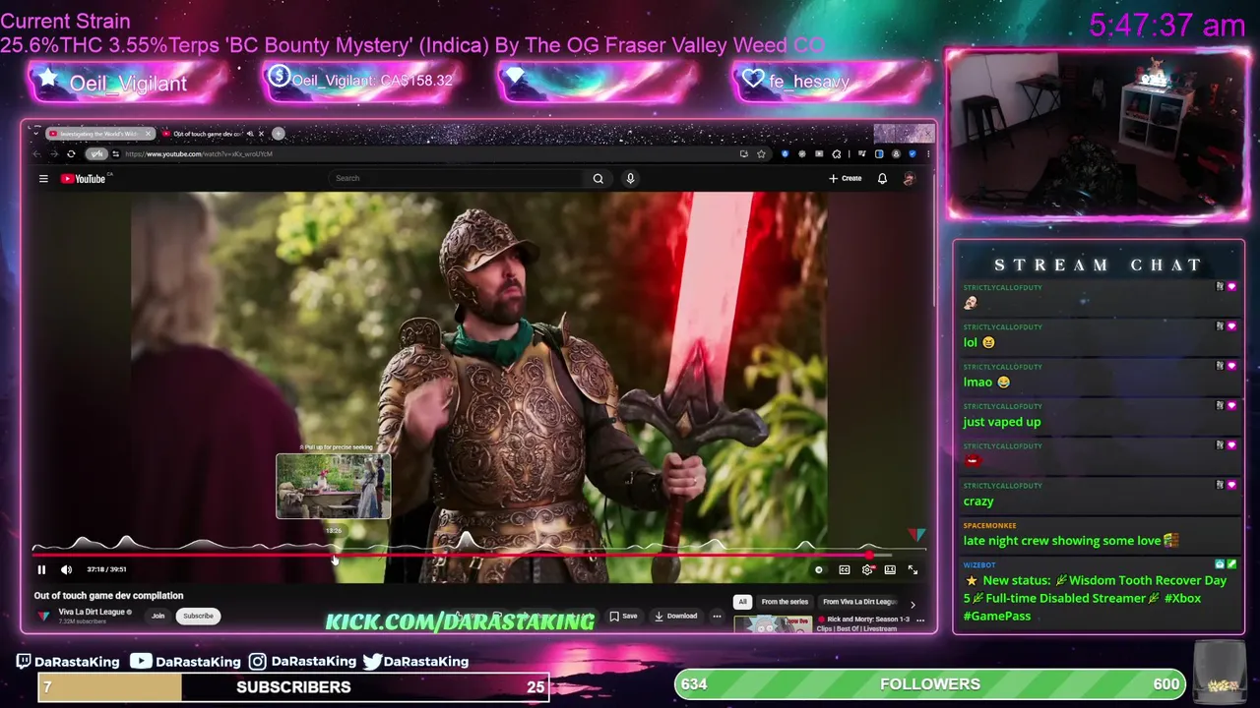Screen dimensions: 1260x708
Task: Click the preview thumbnail above the progress bar
Action: pos(333,486)
